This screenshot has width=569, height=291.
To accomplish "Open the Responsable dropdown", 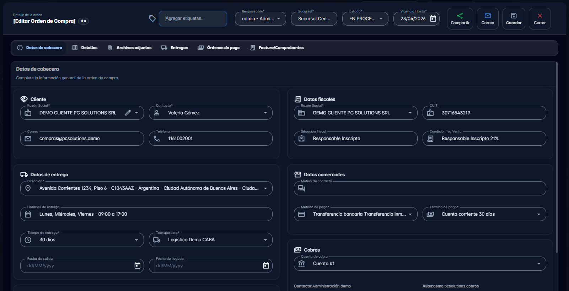I will click(x=261, y=18).
